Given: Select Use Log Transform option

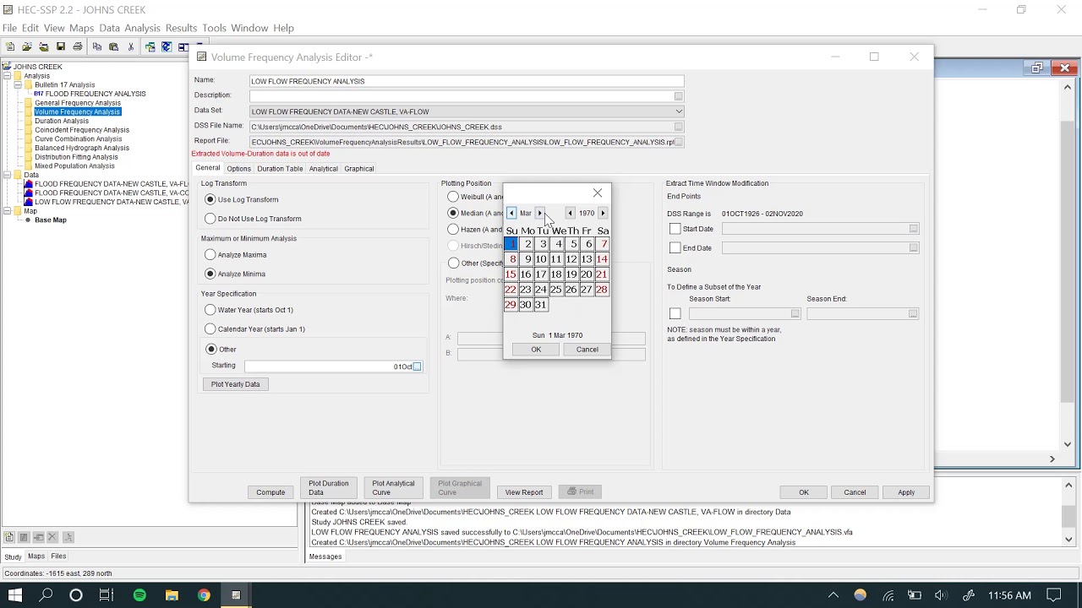Looking at the screenshot, I should [x=210, y=199].
